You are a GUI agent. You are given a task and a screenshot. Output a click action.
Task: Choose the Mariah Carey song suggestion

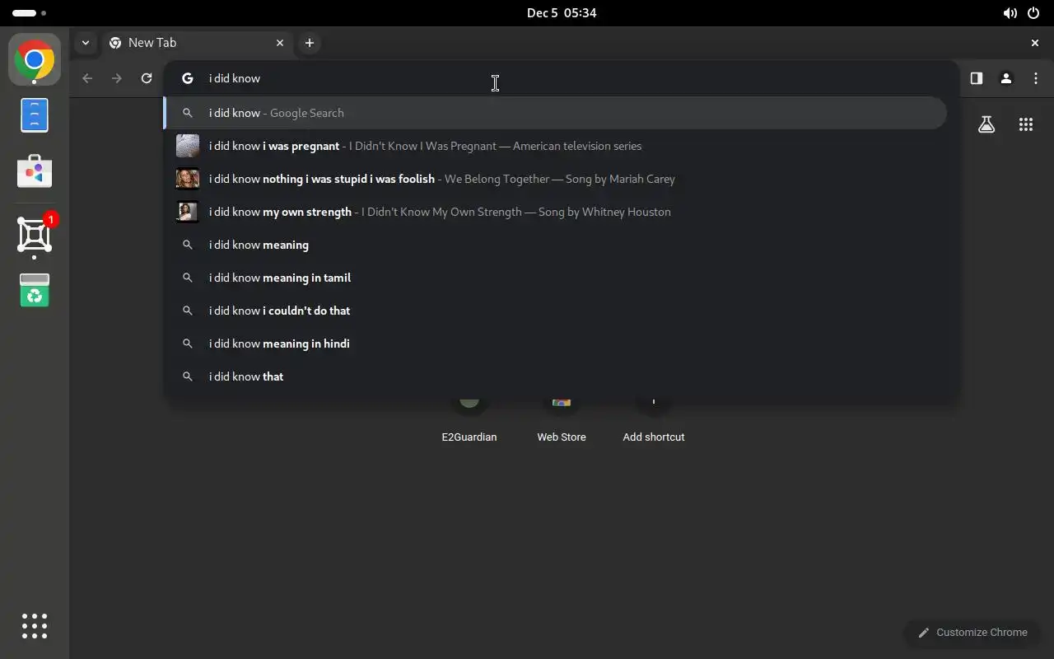click(x=556, y=179)
